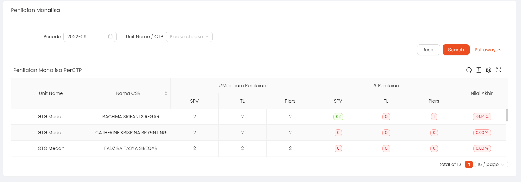Viewport: 521px width, 182px height.
Task: Select the Put away link
Action: coord(485,50)
